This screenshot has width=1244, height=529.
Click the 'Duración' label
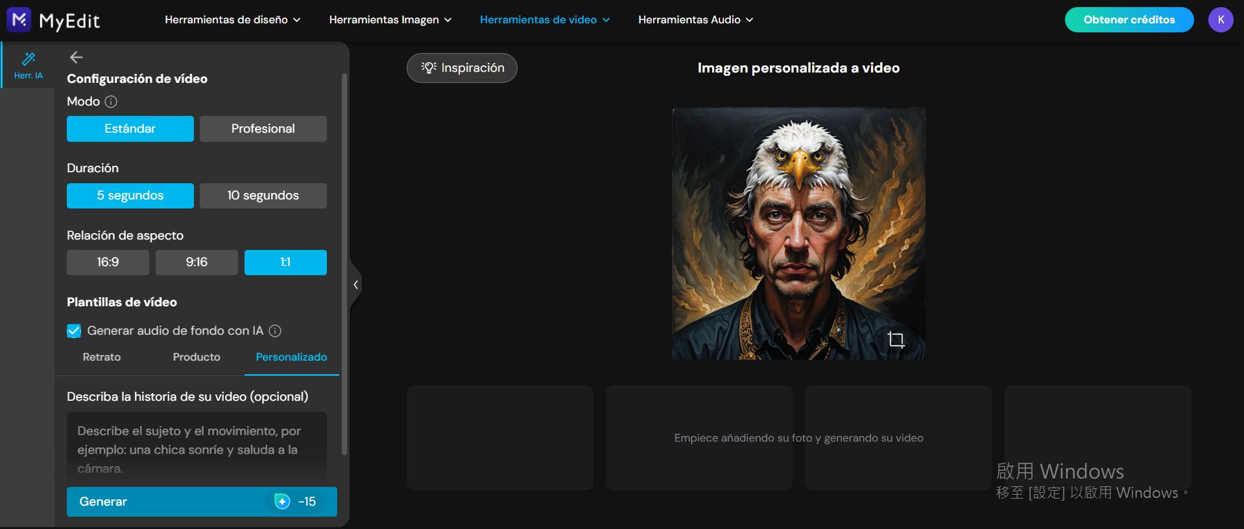(93, 168)
